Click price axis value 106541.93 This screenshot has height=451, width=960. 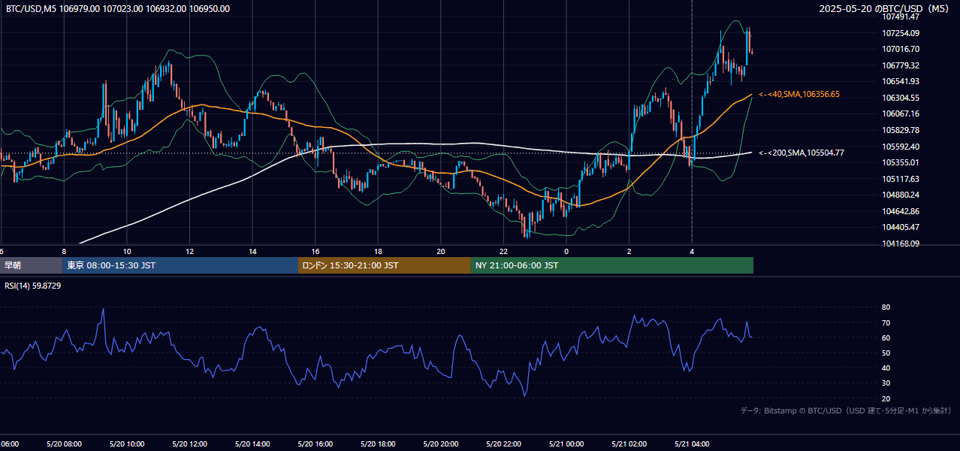[901, 81]
